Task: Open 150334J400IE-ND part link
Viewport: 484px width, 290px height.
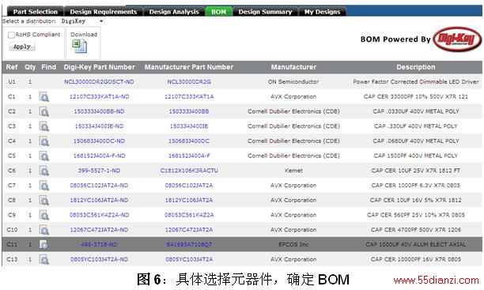Action: pos(99,126)
